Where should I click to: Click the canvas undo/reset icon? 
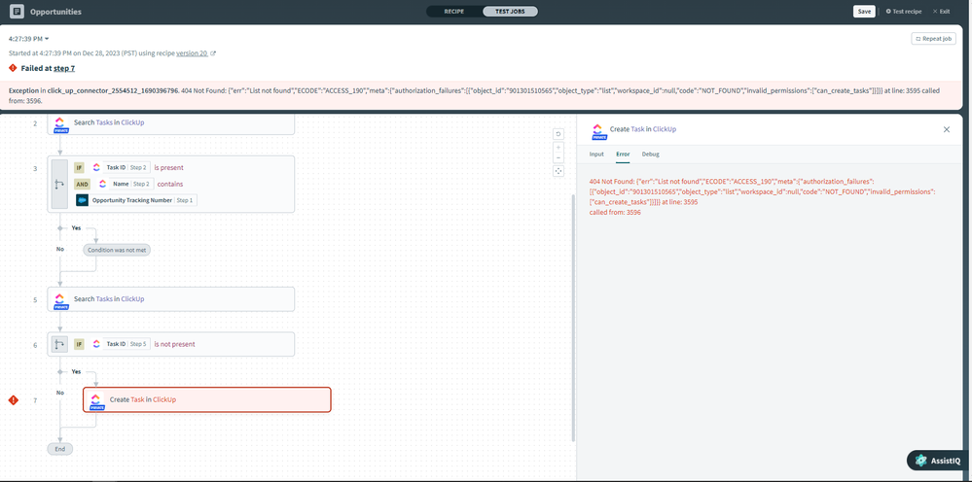click(x=558, y=134)
